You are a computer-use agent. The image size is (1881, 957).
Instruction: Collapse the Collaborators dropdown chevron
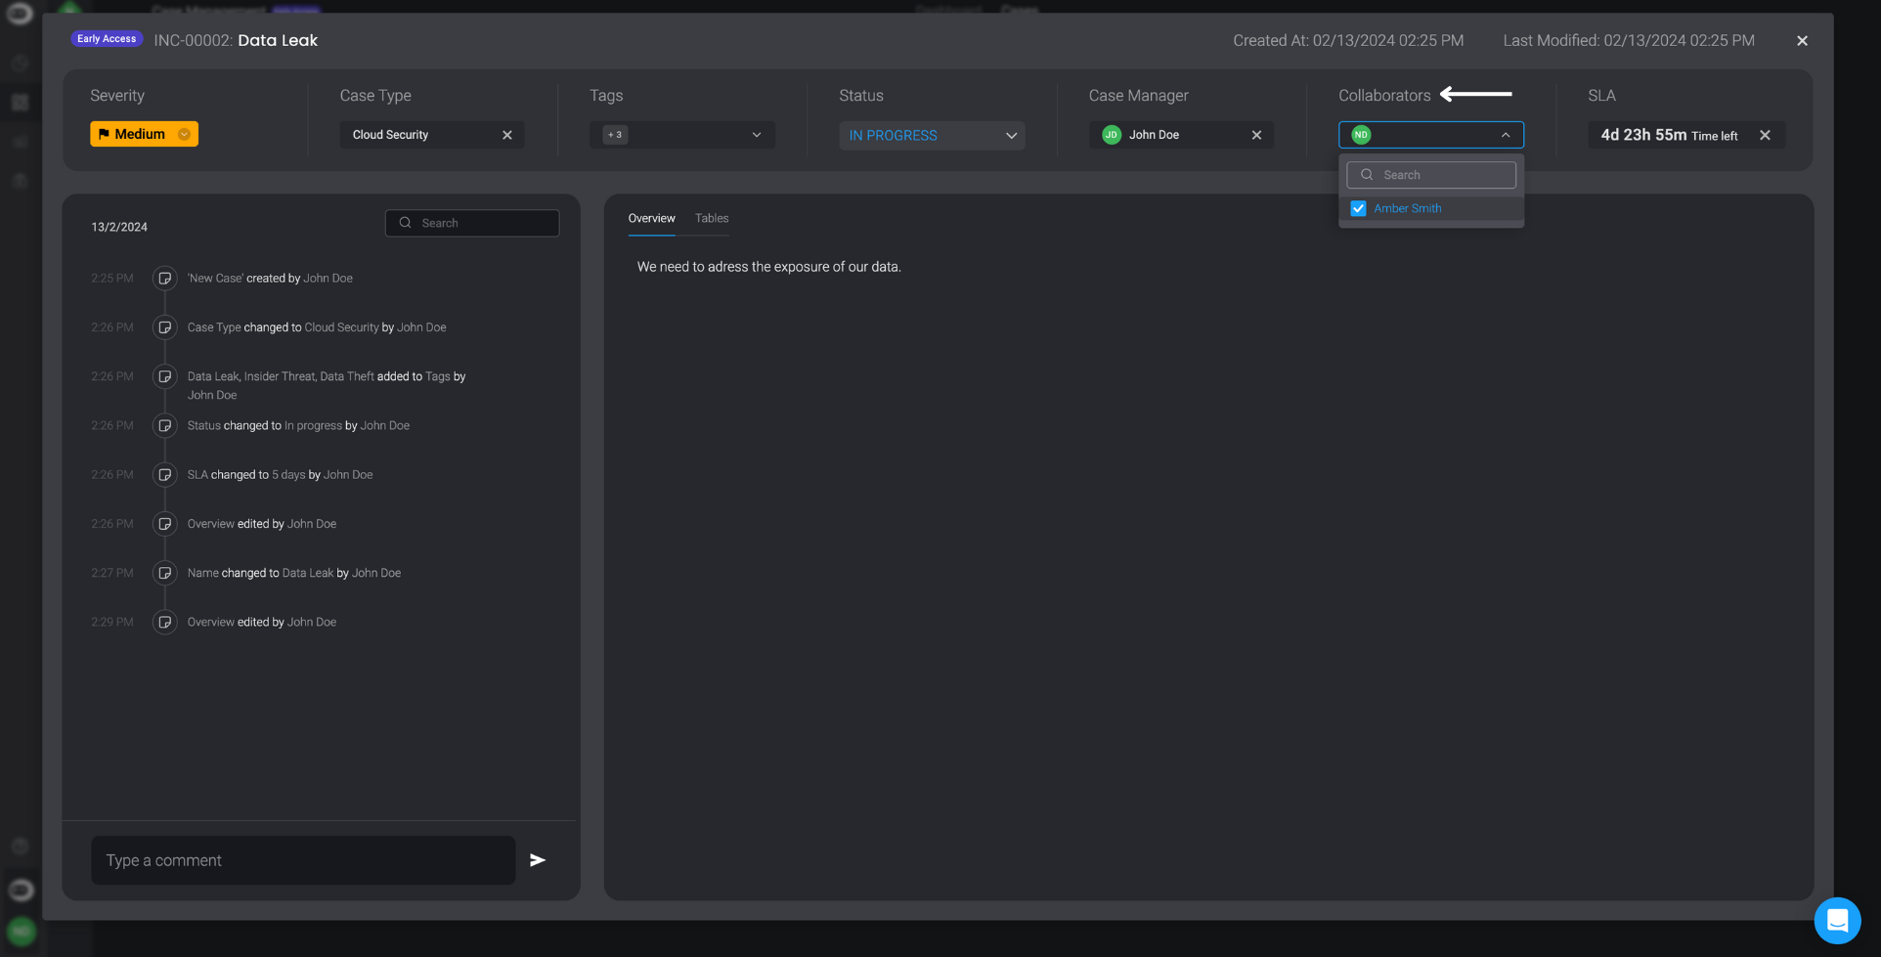(x=1506, y=135)
